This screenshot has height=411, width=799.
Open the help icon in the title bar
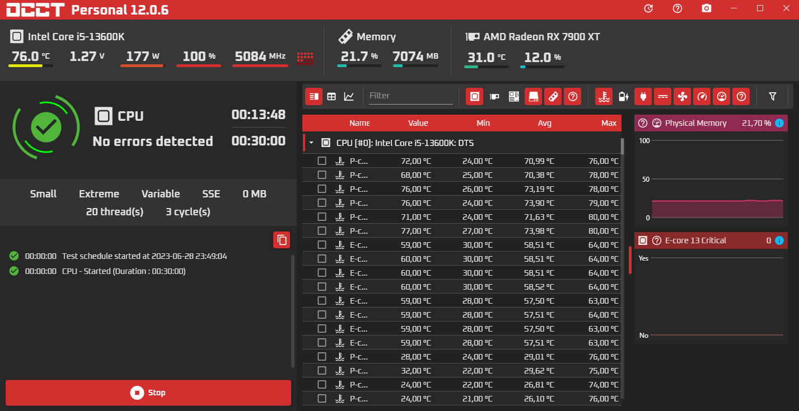(677, 8)
